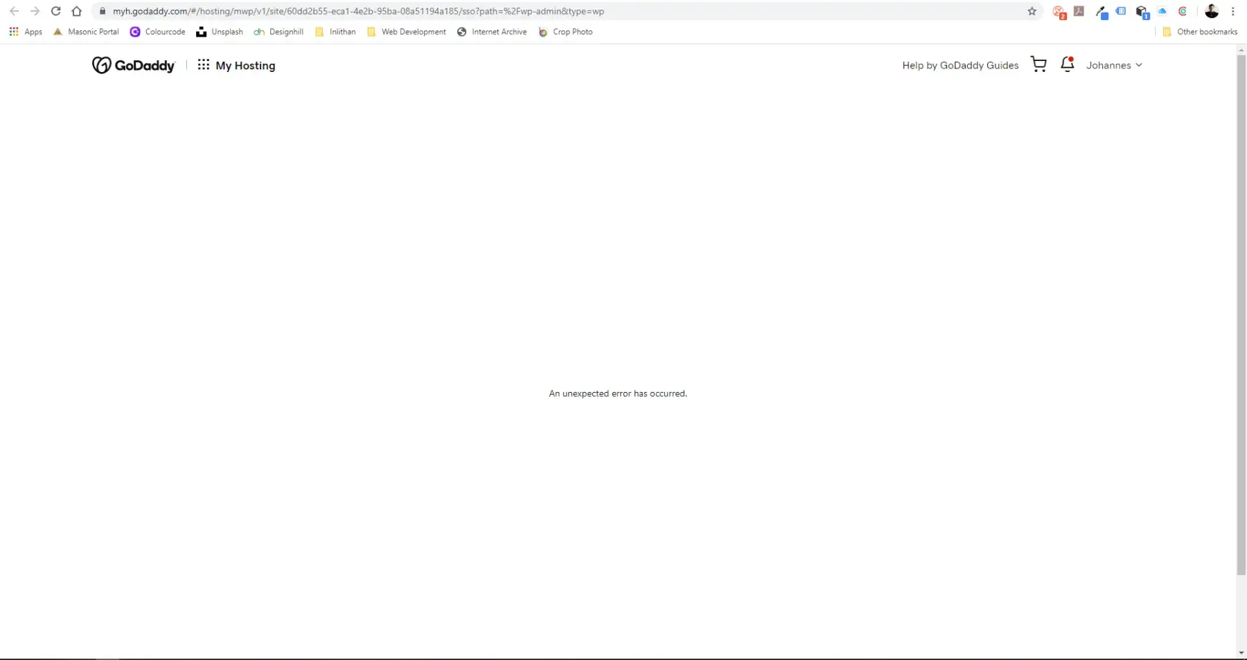Open the red and green circular C extension

click(x=1183, y=11)
